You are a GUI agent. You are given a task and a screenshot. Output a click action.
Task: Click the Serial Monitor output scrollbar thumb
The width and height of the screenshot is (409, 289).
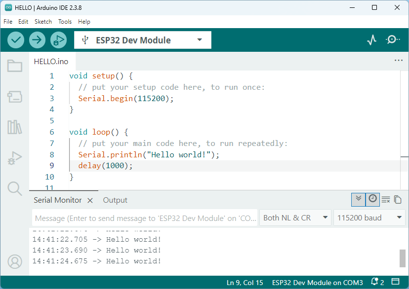tap(403, 258)
